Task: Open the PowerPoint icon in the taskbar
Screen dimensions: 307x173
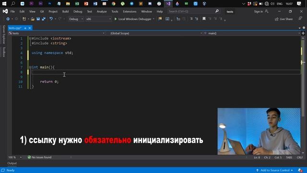Action: [x=86, y=3]
